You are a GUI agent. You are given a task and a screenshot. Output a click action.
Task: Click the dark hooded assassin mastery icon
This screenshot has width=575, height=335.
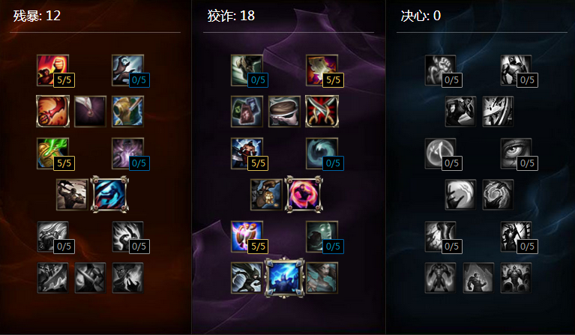247,278
